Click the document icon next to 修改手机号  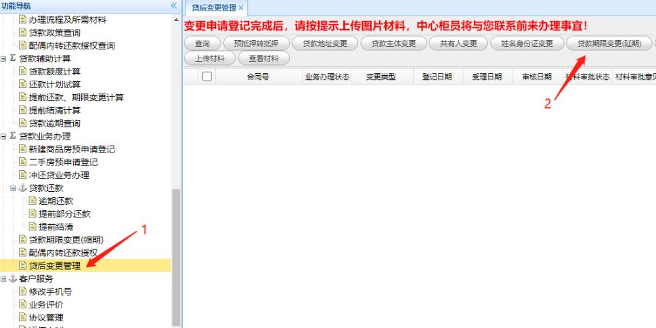pyautogui.click(x=22, y=291)
